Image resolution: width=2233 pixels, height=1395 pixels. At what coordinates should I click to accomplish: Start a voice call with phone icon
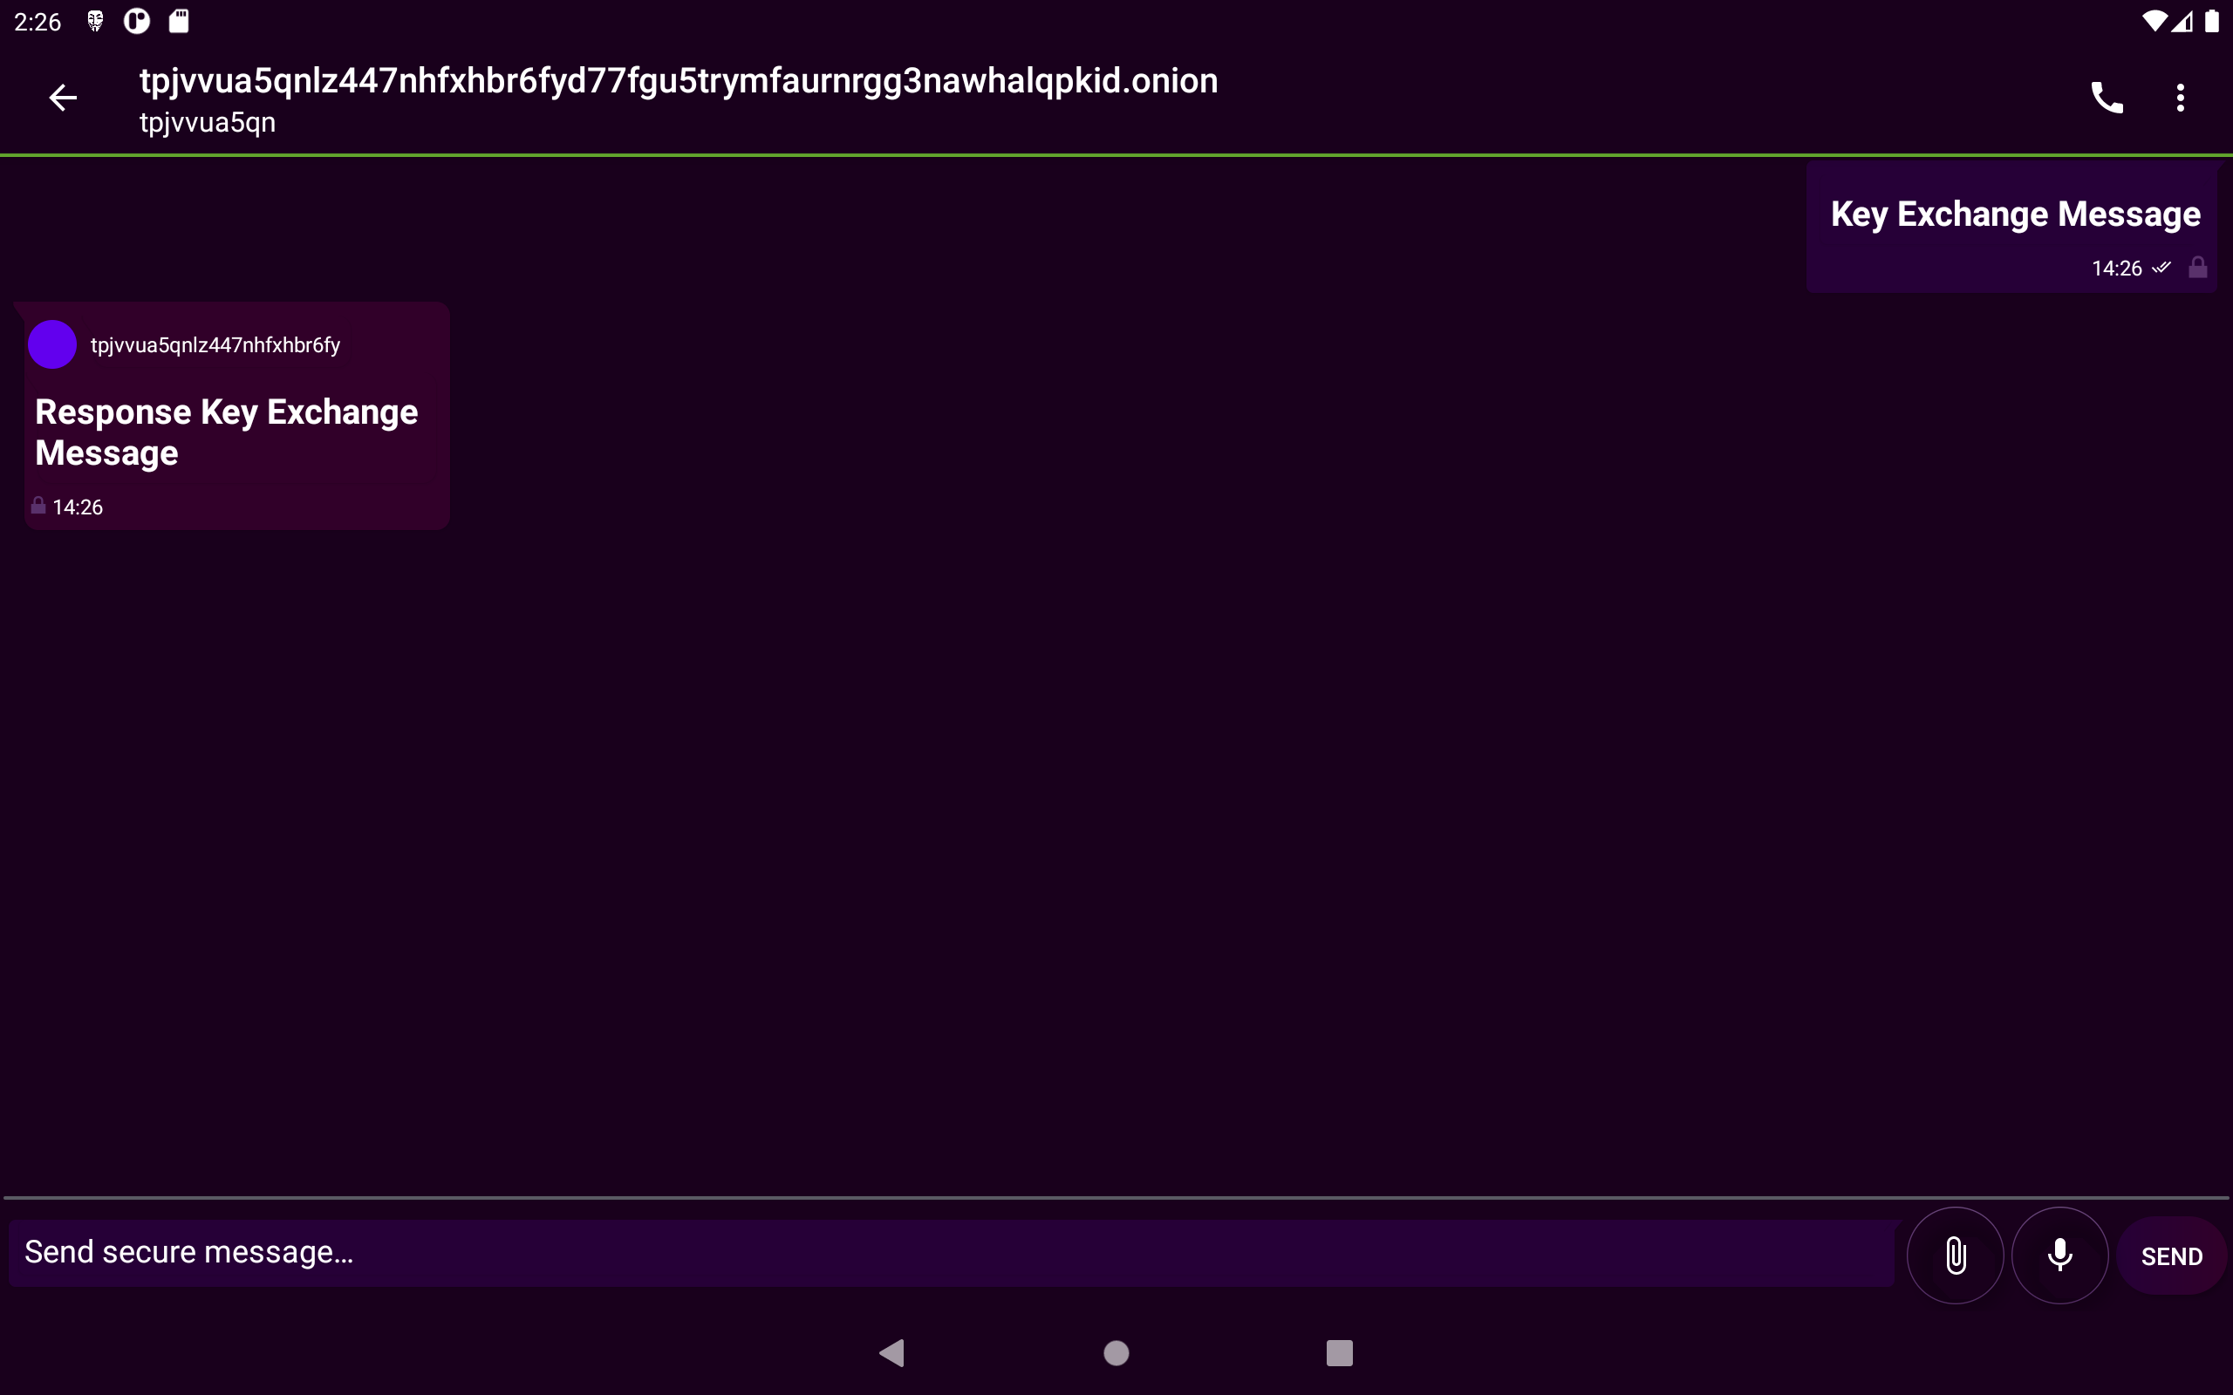[x=2107, y=97]
